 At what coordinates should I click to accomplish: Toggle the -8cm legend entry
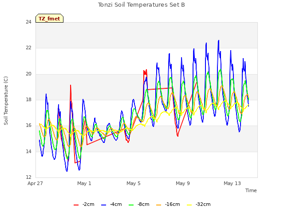coord(139,205)
